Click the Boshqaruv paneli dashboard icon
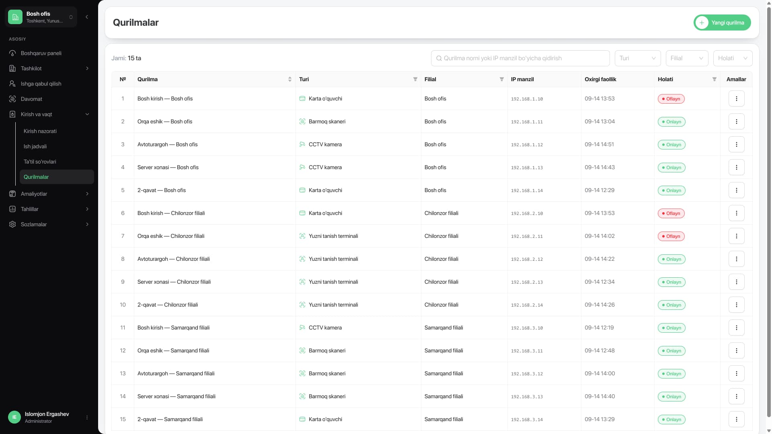The width and height of the screenshot is (772, 434). click(12, 53)
